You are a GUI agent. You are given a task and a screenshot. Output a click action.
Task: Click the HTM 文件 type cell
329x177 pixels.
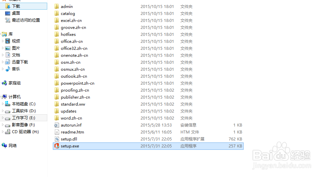[190, 132]
